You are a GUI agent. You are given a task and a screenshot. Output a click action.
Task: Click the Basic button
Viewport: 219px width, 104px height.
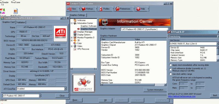(x=76, y=100)
